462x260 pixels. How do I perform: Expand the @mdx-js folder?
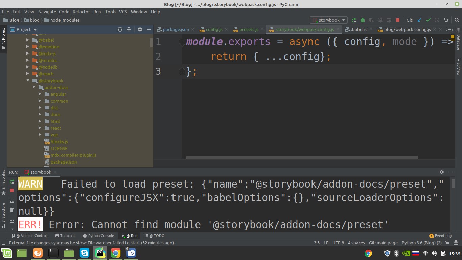(28, 53)
